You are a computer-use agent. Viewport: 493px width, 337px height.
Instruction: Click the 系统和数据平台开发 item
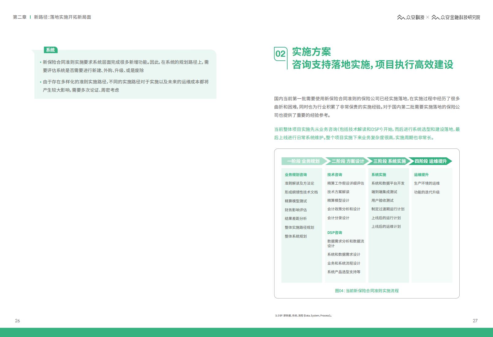coord(388,183)
